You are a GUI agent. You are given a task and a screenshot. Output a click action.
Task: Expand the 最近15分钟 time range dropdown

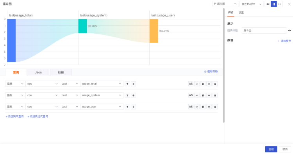[x=251, y=4]
